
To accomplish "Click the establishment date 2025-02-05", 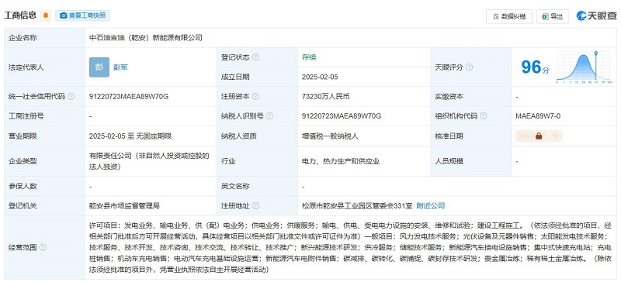I will pos(320,77).
